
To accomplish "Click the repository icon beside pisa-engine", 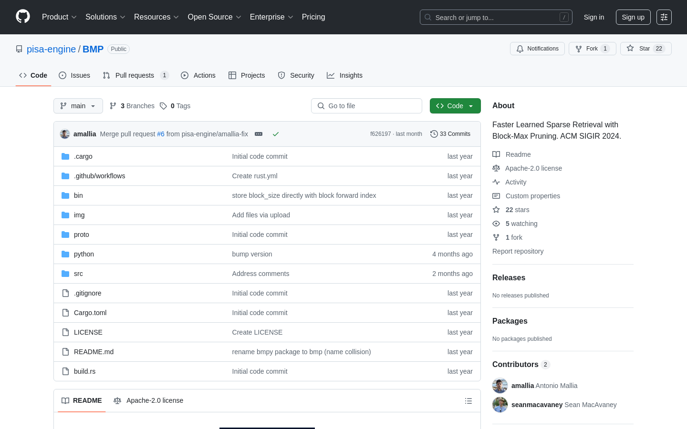I will click(x=19, y=49).
